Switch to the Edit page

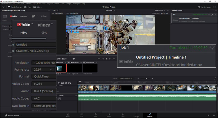point(95,116)
